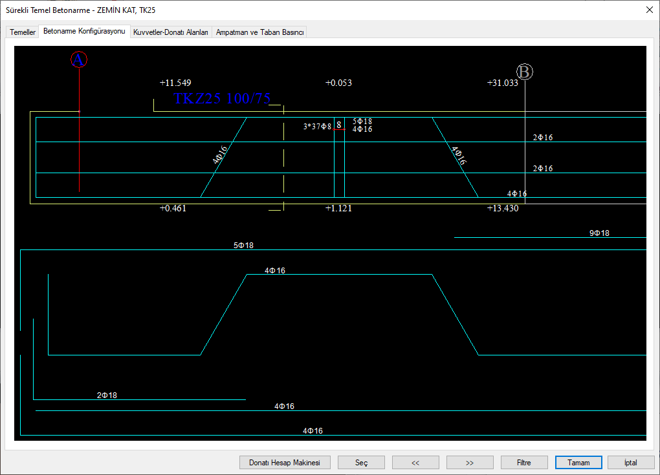
Task: Select the red-underlined 8 stirrup box
Action: point(338,125)
